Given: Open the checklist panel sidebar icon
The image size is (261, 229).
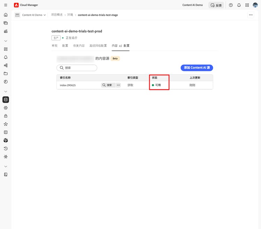Looking at the screenshot, I should point(6,132).
